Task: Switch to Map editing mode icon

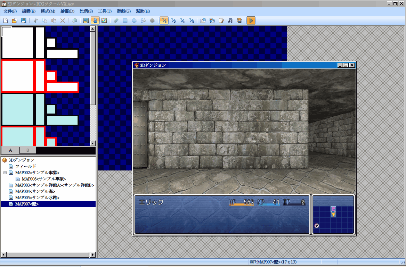Action: click(x=86, y=21)
